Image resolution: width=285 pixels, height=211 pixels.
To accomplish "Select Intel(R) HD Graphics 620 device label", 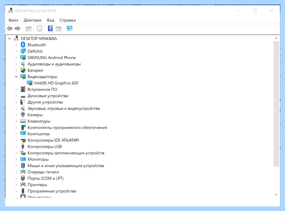I will 56,83.
